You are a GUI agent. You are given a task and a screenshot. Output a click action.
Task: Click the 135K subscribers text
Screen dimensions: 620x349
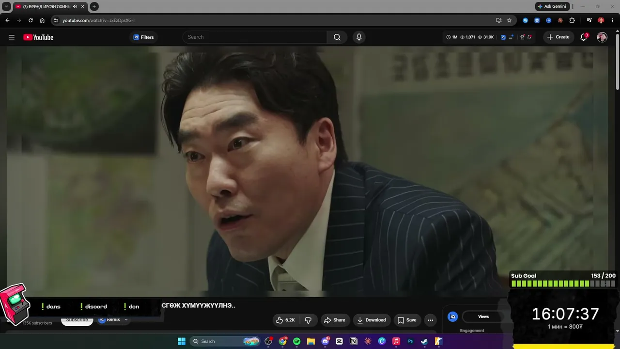point(37,323)
